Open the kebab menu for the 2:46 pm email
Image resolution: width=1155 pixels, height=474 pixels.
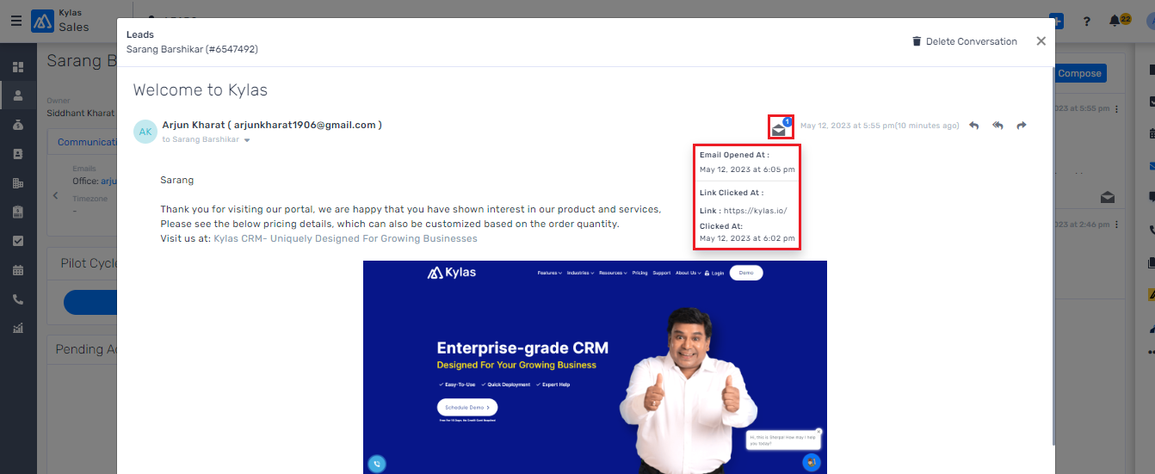click(1116, 225)
